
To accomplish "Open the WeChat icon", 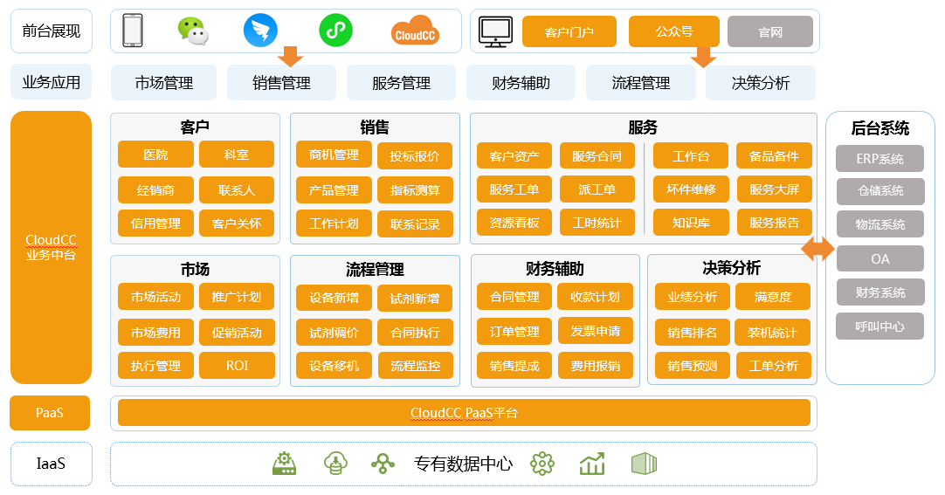I will [x=193, y=31].
